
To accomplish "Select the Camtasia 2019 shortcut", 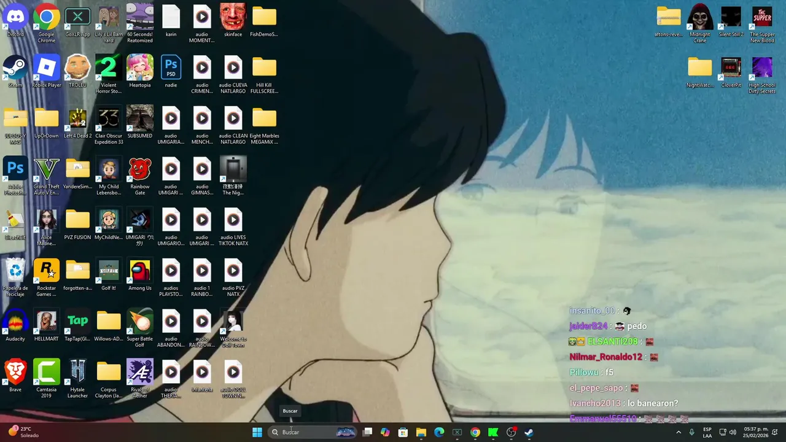I will pyautogui.click(x=47, y=379).
